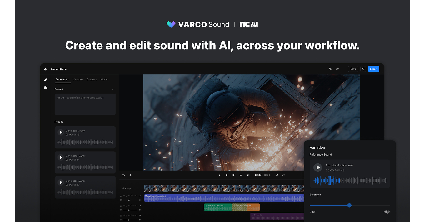425x222 pixels.
Task: Click the Reference Sound label
Action: (321, 155)
